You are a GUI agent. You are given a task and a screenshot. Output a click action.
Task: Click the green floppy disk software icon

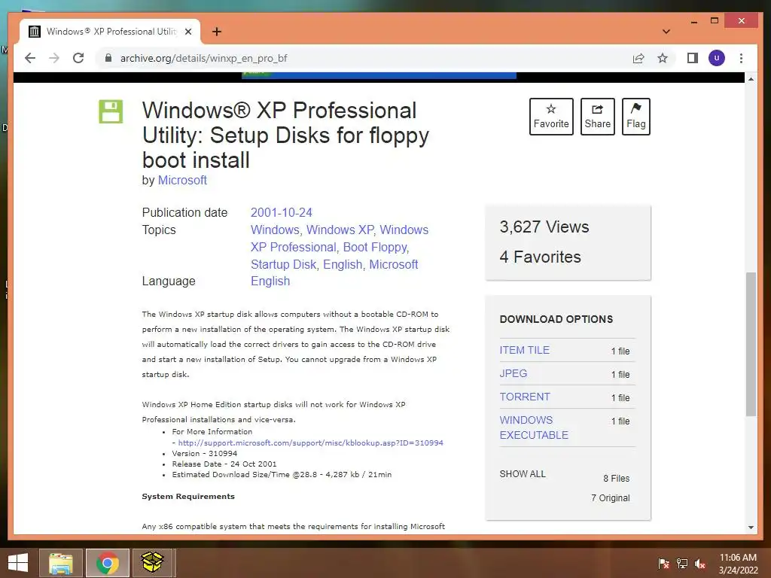tap(111, 111)
